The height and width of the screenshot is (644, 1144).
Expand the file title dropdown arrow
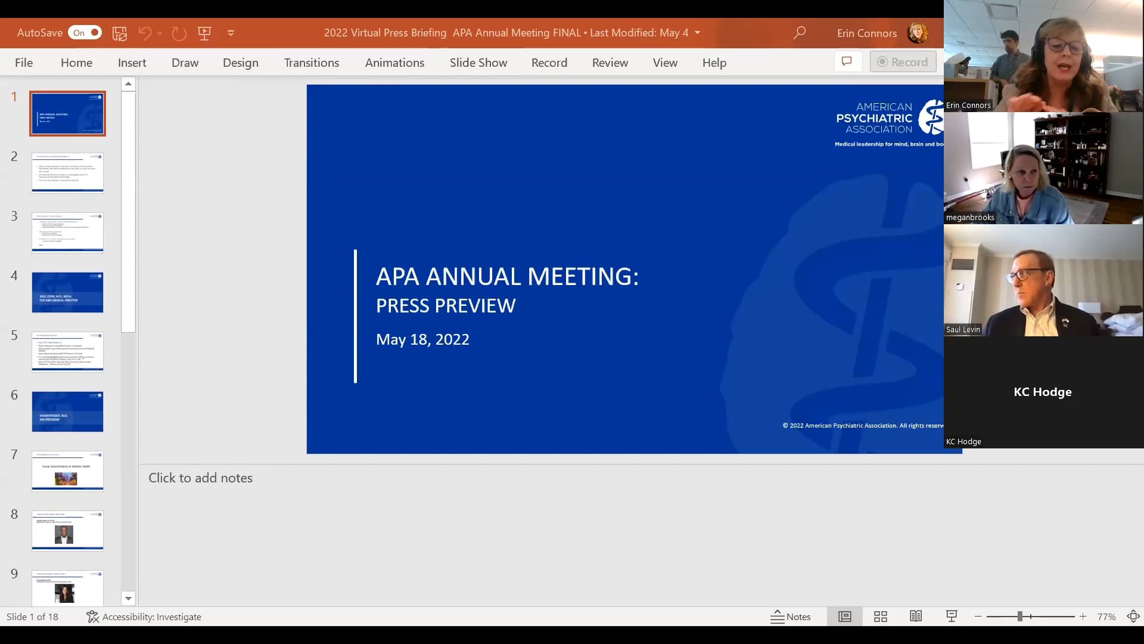[698, 33]
